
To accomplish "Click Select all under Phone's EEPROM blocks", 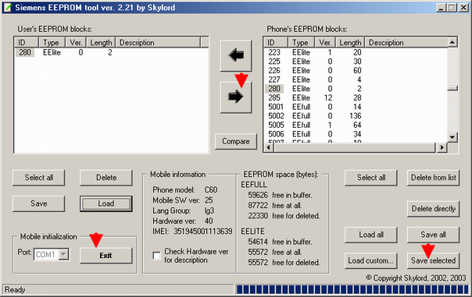I will point(371,178).
